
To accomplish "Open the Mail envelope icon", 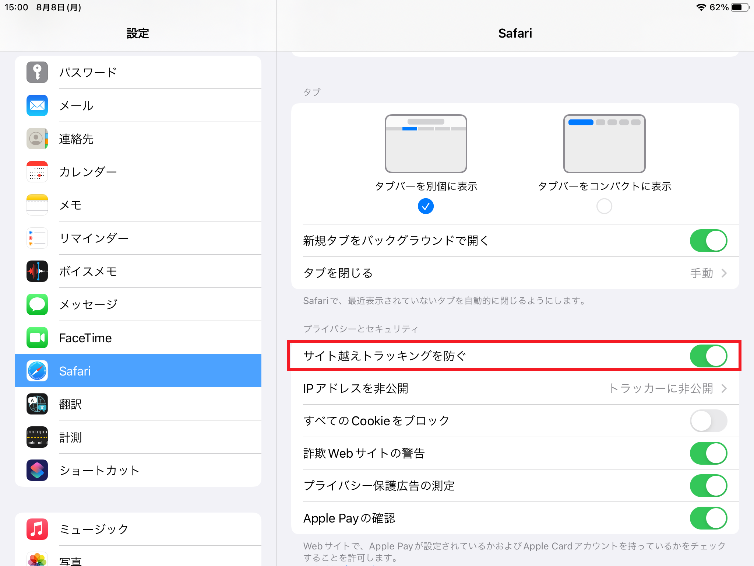I will [x=37, y=105].
